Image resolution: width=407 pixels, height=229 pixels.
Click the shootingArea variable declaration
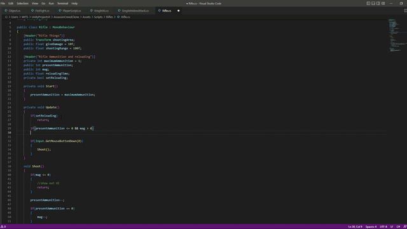coord(49,39)
